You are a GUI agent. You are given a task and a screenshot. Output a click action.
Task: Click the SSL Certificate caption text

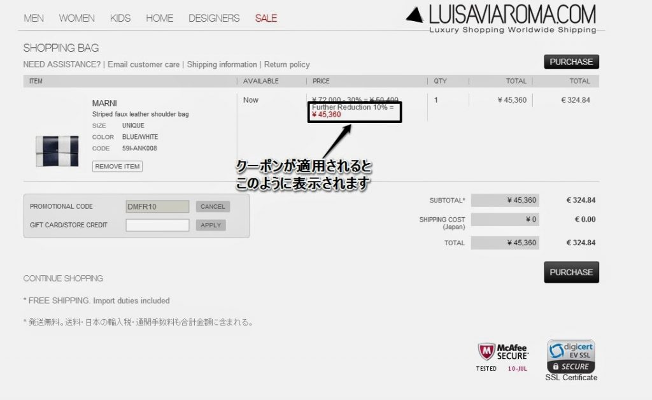point(571,378)
